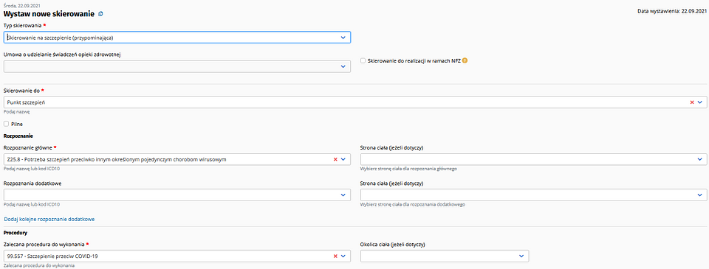Open Strona ciała dropdown for rozpoznanie główne
This screenshot has width=709, height=269.
point(700,159)
